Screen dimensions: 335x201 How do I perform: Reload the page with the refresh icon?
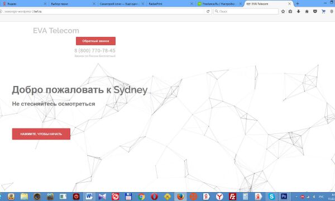click(208, 12)
